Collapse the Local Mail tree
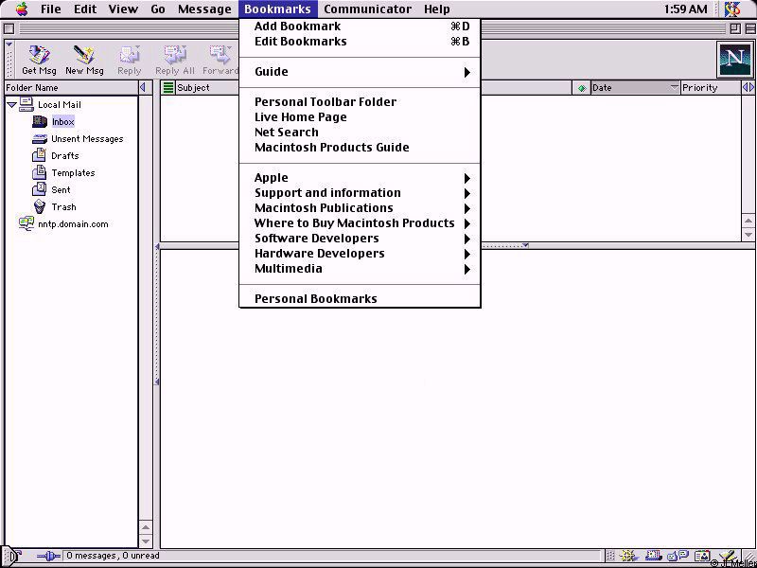The height and width of the screenshot is (568, 757). pyautogui.click(x=11, y=105)
